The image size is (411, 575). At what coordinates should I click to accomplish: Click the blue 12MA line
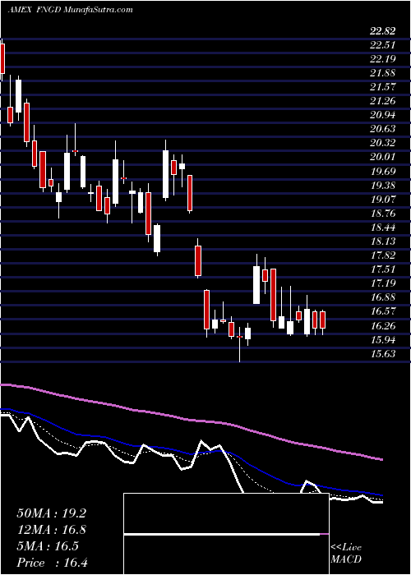pos(191,453)
